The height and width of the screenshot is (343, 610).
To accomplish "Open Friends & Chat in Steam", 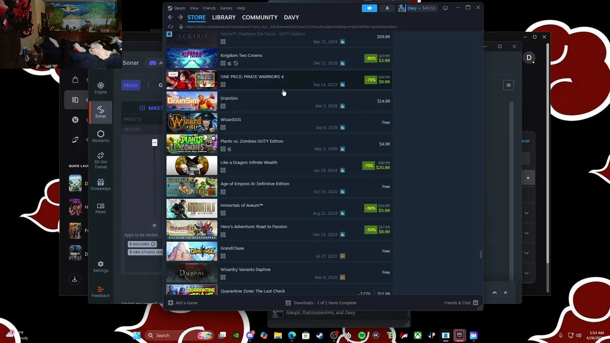I will (461, 303).
